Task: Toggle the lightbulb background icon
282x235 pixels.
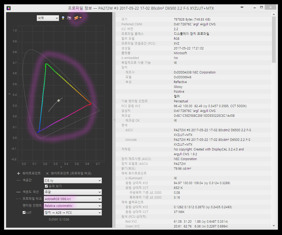Action: coord(63,18)
